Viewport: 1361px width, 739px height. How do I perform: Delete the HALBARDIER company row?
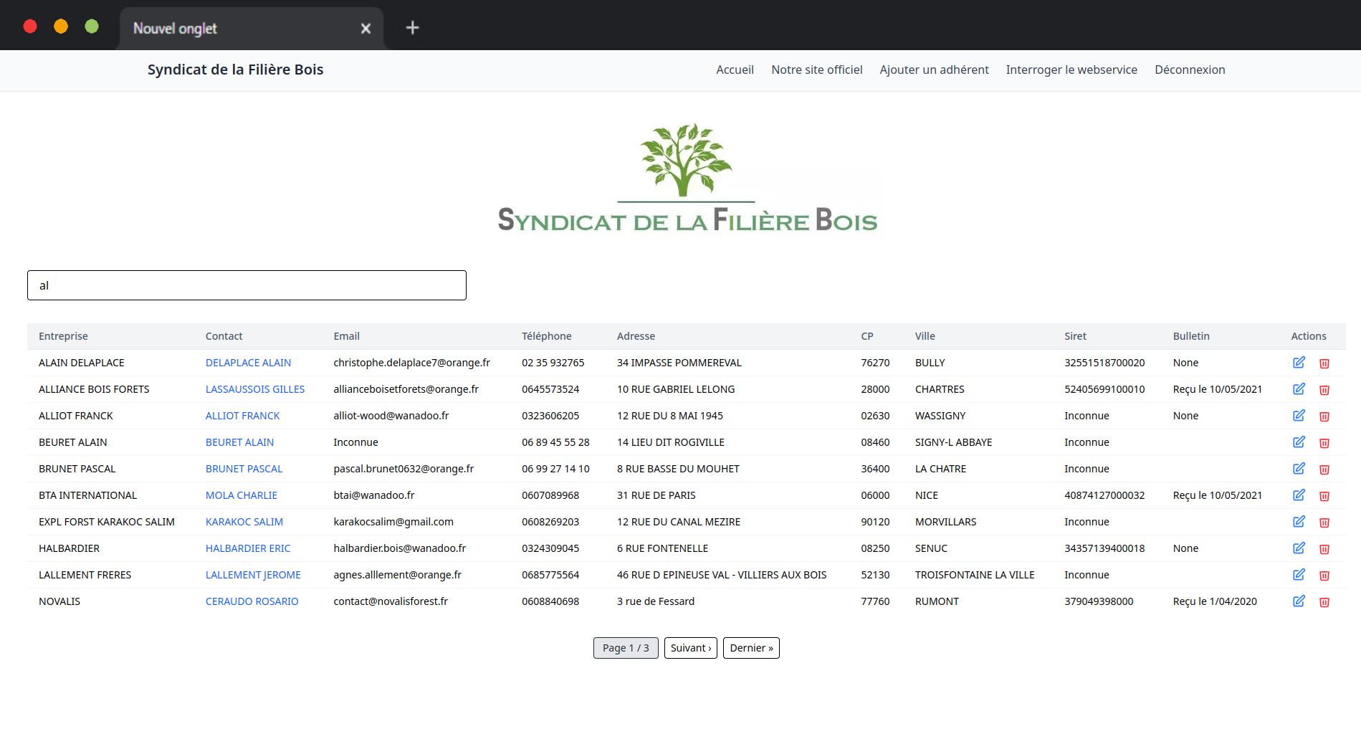tap(1324, 549)
